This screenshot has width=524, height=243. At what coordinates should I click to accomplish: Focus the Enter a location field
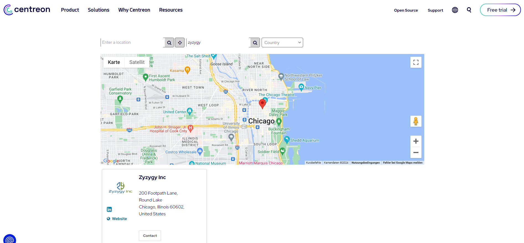[132, 43]
